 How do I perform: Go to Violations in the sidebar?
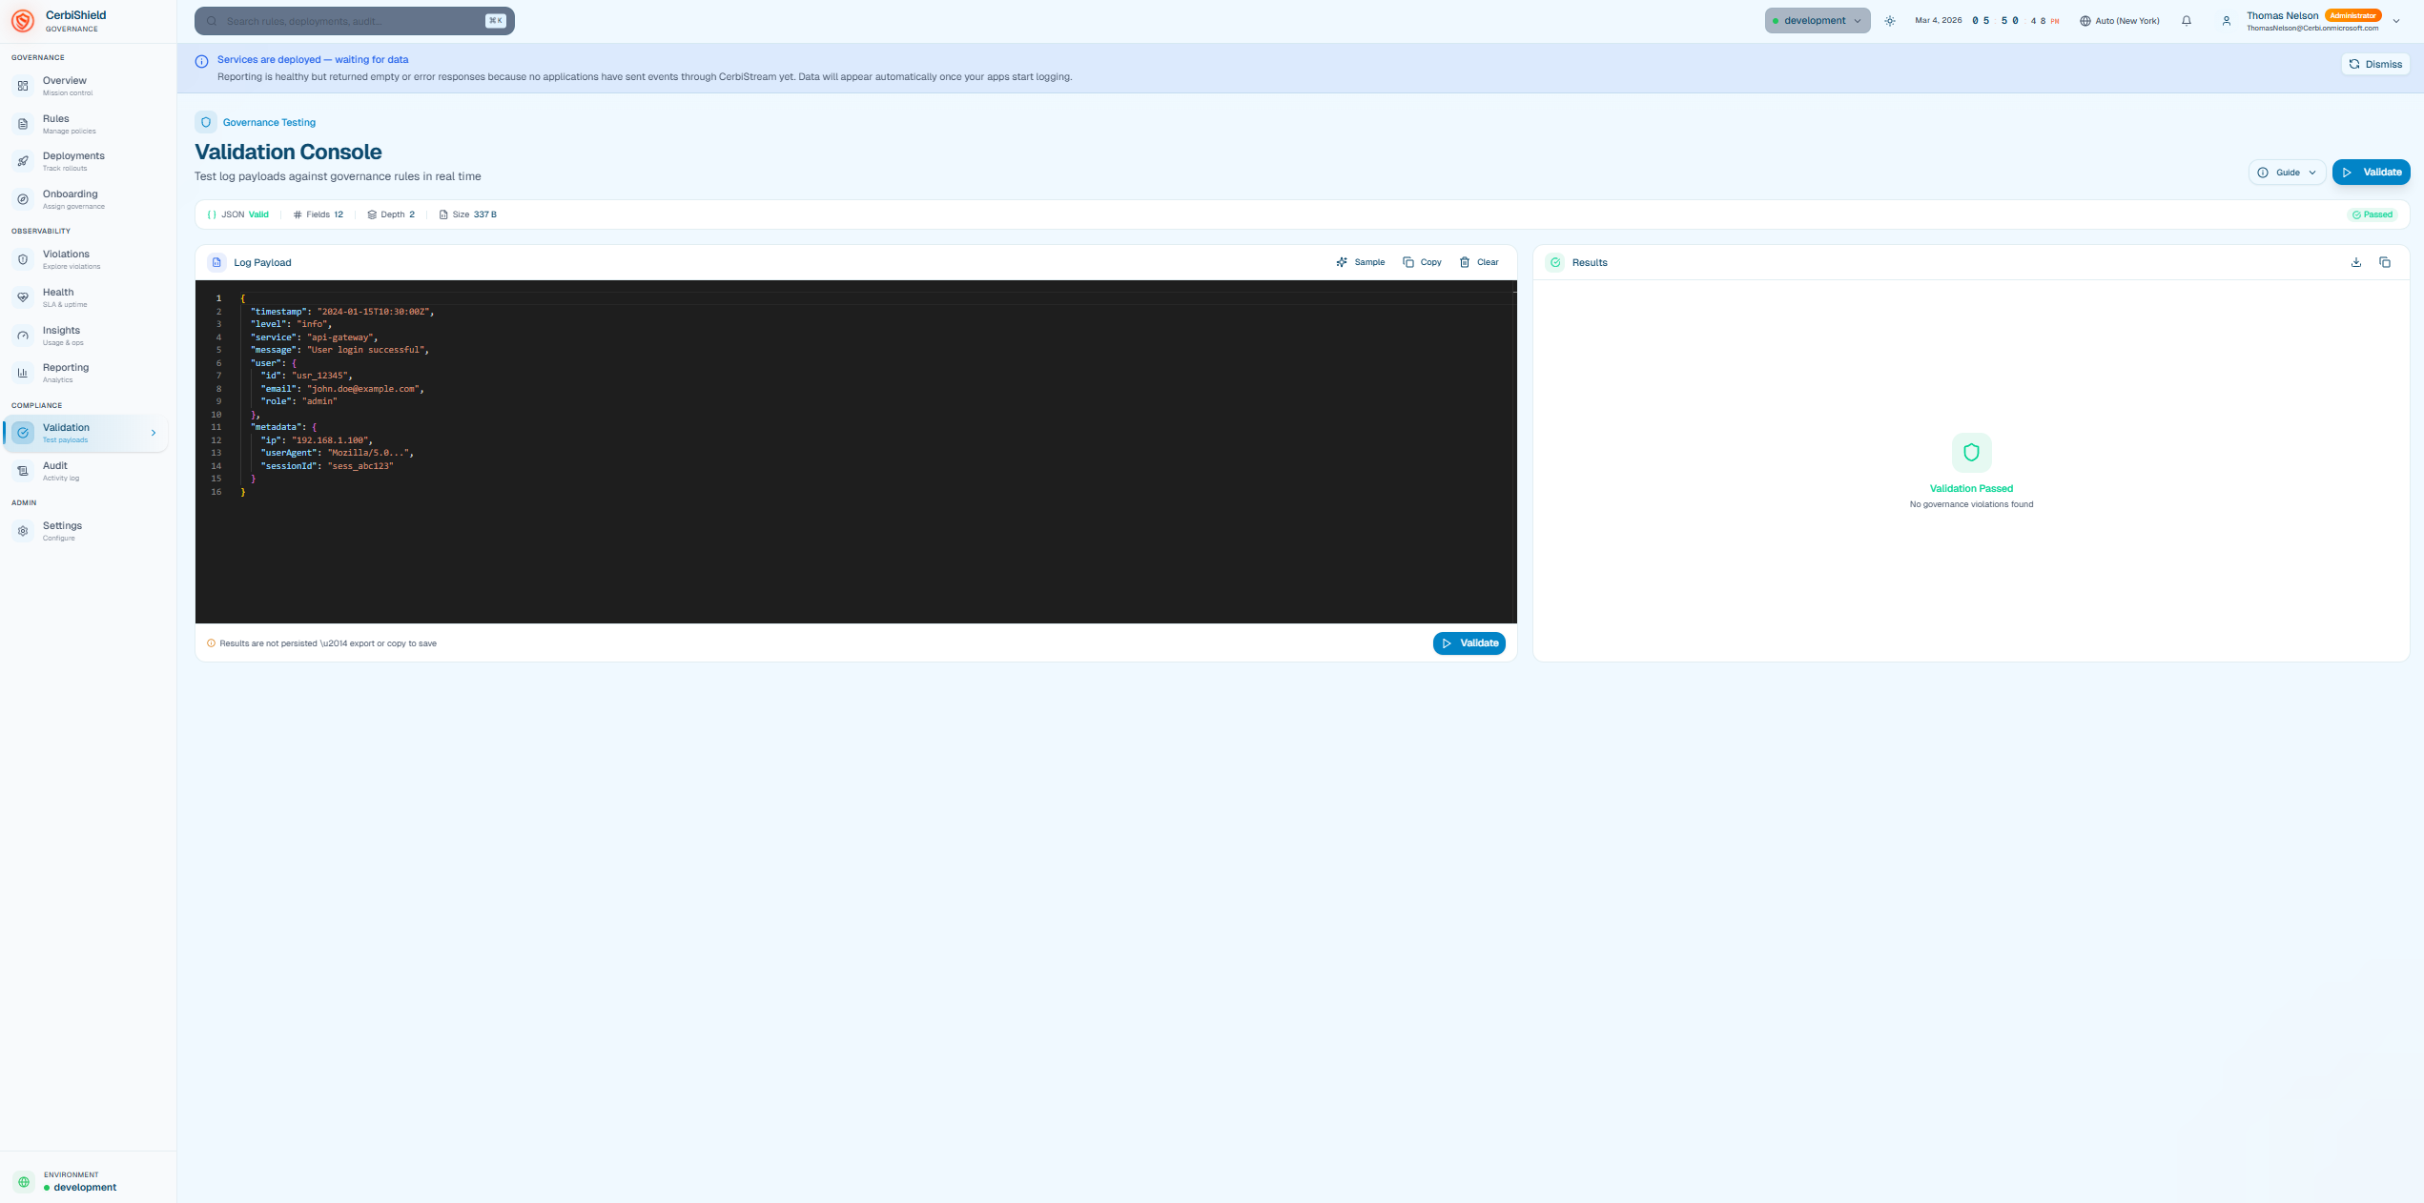point(66,259)
